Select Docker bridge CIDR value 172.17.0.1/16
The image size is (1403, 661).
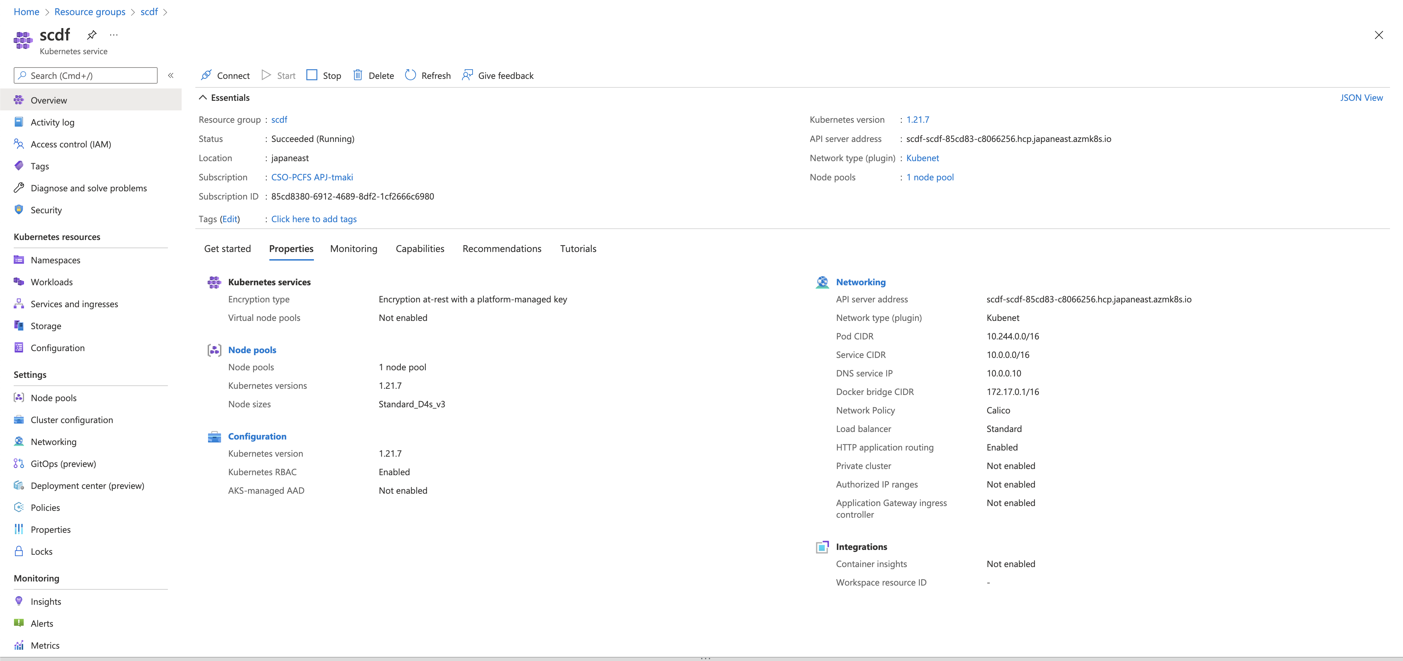click(x=1013, y=392)
